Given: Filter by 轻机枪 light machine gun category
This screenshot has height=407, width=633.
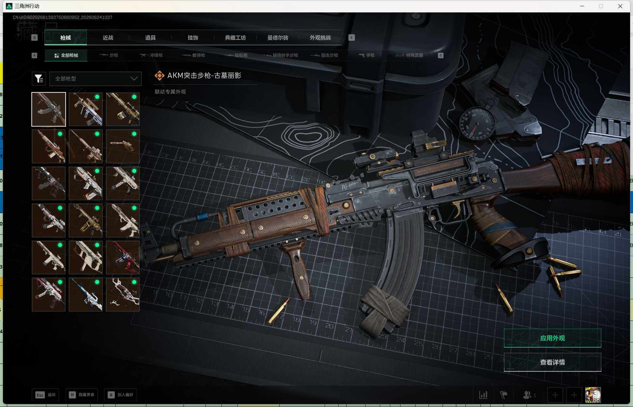Looking at the screenshot, I should point(236,55).
